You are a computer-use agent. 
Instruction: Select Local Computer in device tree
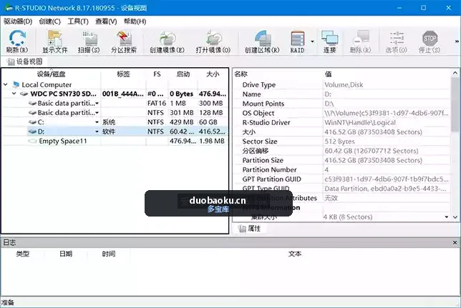(47, 84)
